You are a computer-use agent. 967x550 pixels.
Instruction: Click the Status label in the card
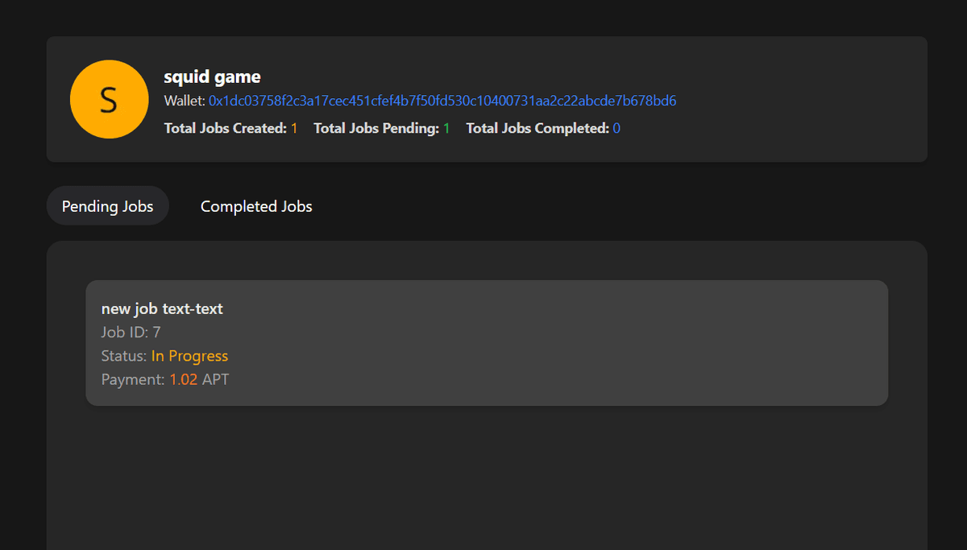[122, 355]
